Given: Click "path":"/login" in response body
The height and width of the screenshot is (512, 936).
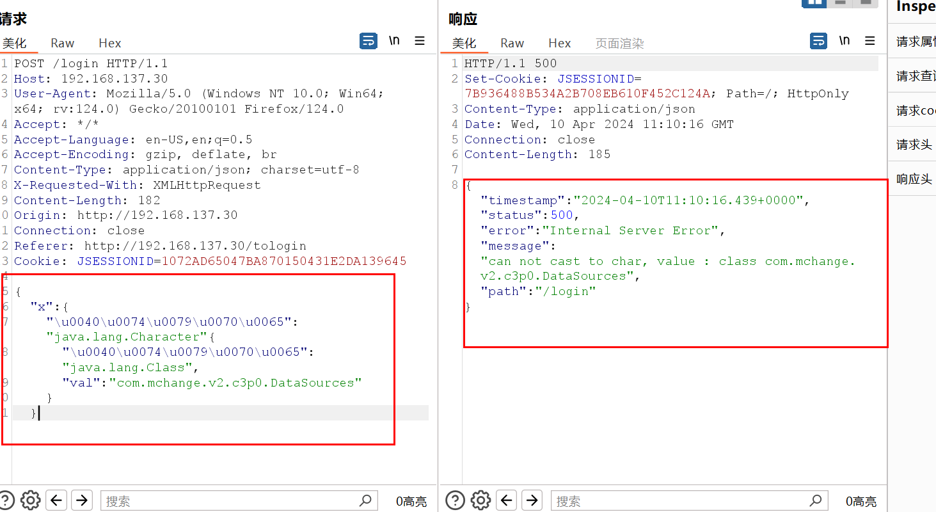Looking at the screenshot, I should (x=538, y=291).
